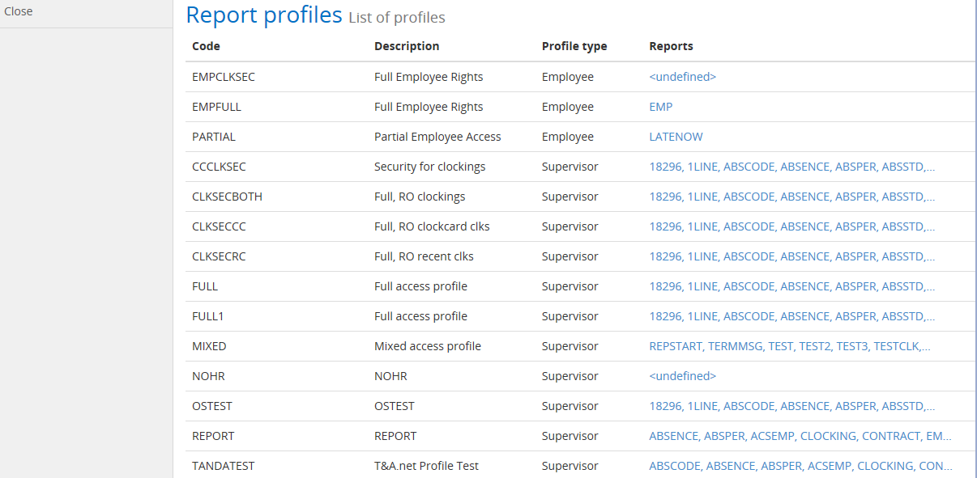Sort by the Description column header
This screenshot has width=977, height=478.
coord(407,46)
